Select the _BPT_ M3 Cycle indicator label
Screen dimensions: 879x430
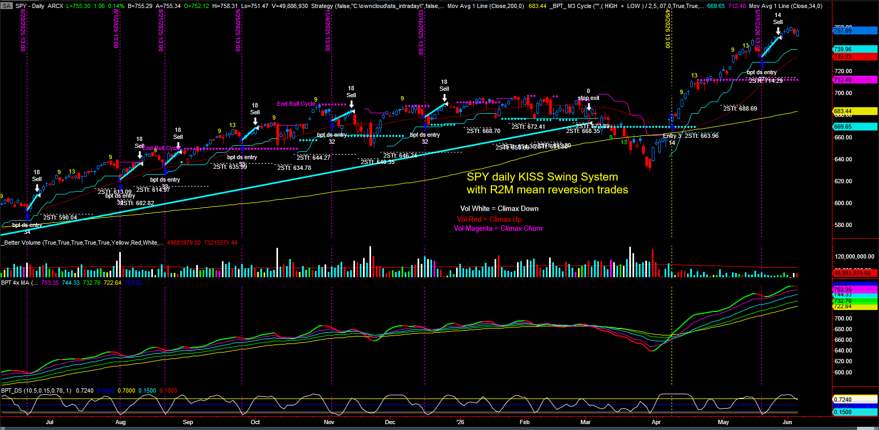coord(626,6)
